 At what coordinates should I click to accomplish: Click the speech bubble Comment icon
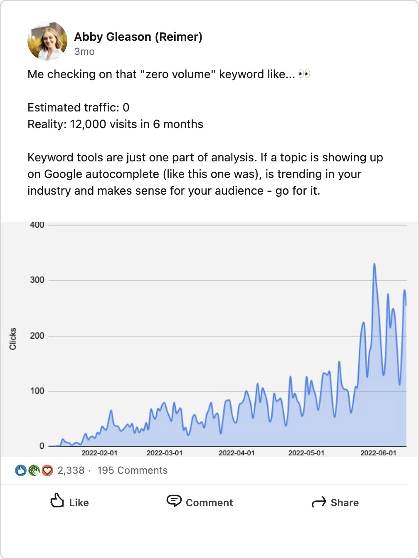[174, 501]
